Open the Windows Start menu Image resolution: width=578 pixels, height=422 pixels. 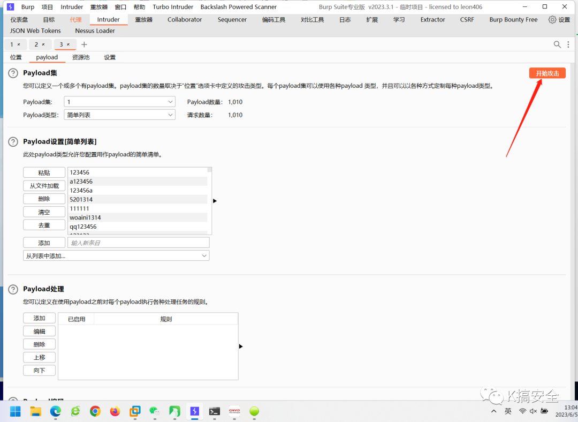pyautogui.click(x=16, y=411)
